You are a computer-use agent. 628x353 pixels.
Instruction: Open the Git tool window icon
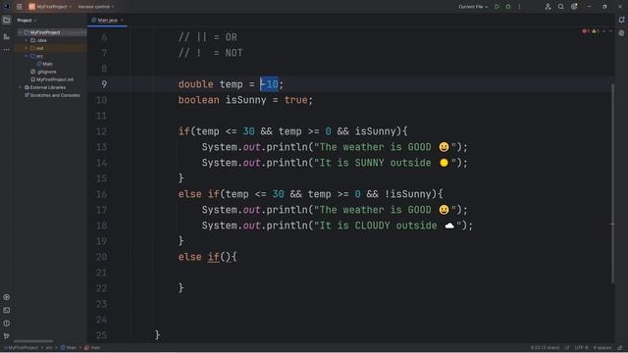pyautogui.click(x=7, y=336)
